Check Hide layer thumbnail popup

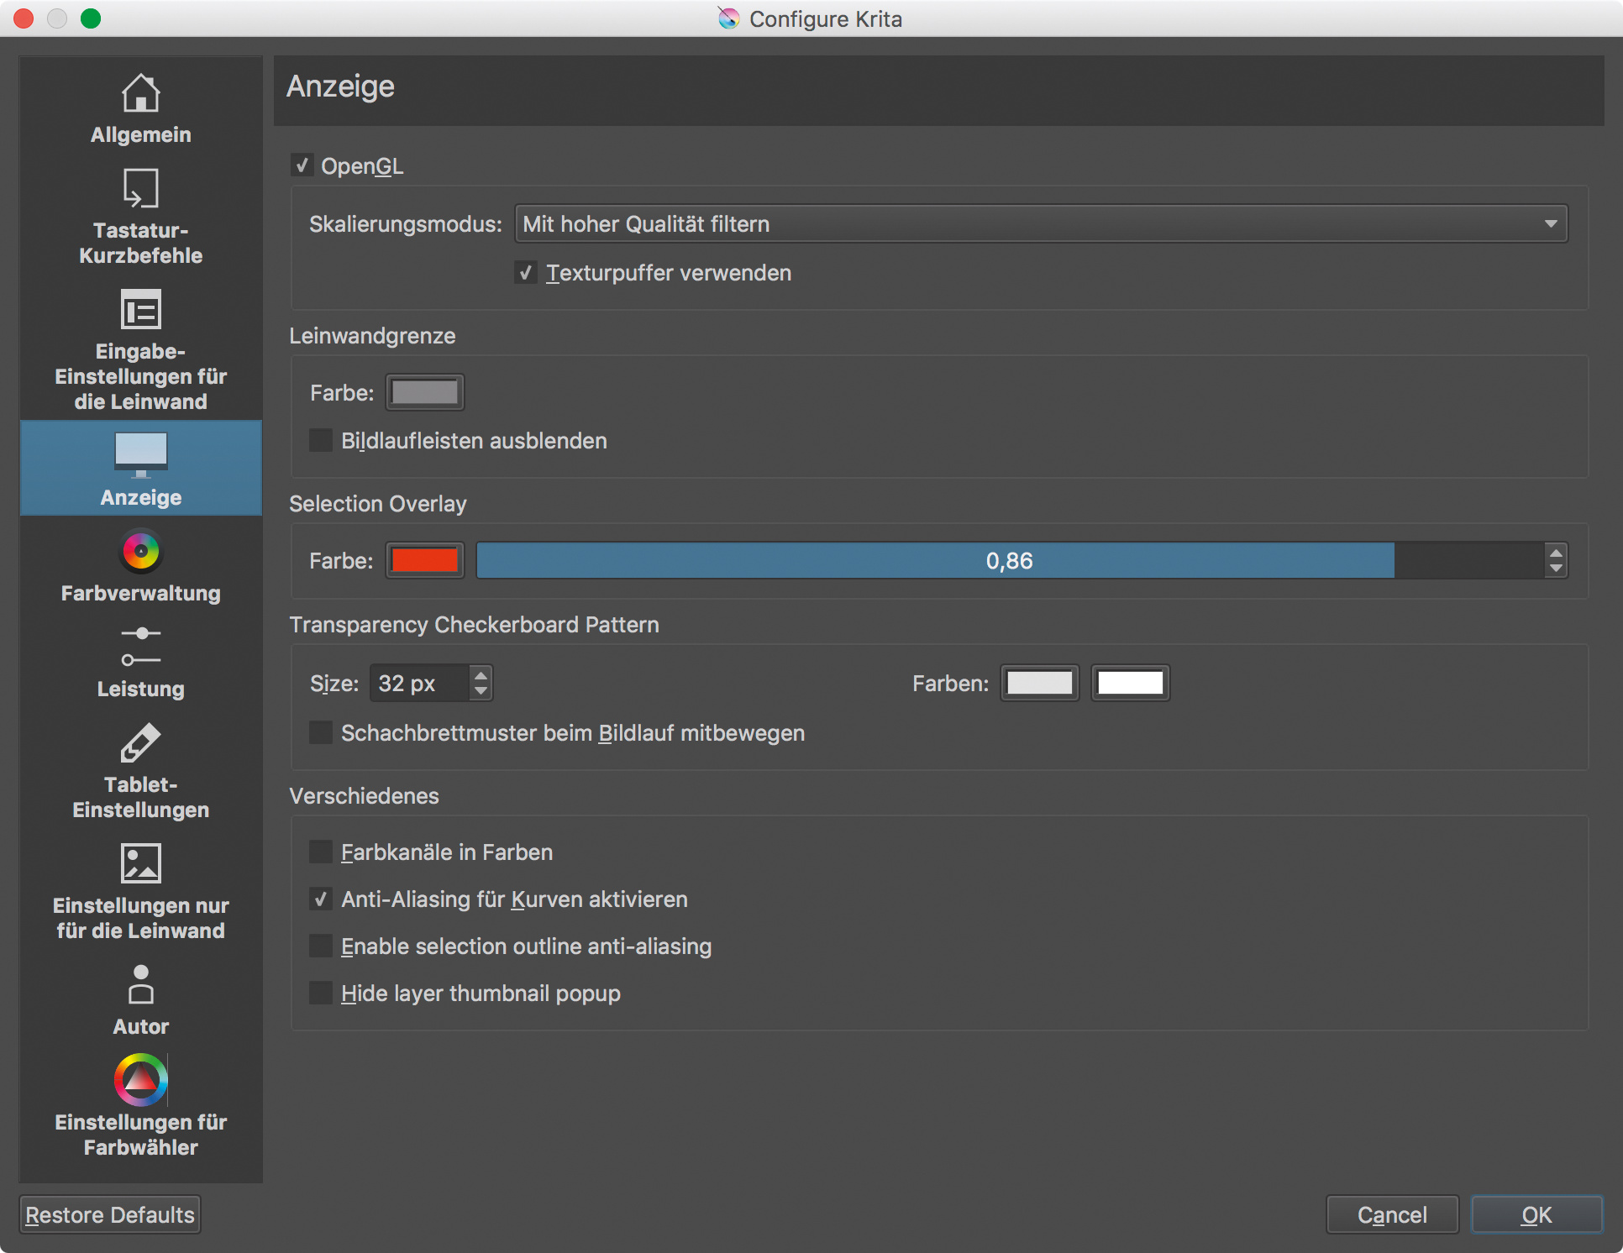pyautogui.click(x=321, y=993)
